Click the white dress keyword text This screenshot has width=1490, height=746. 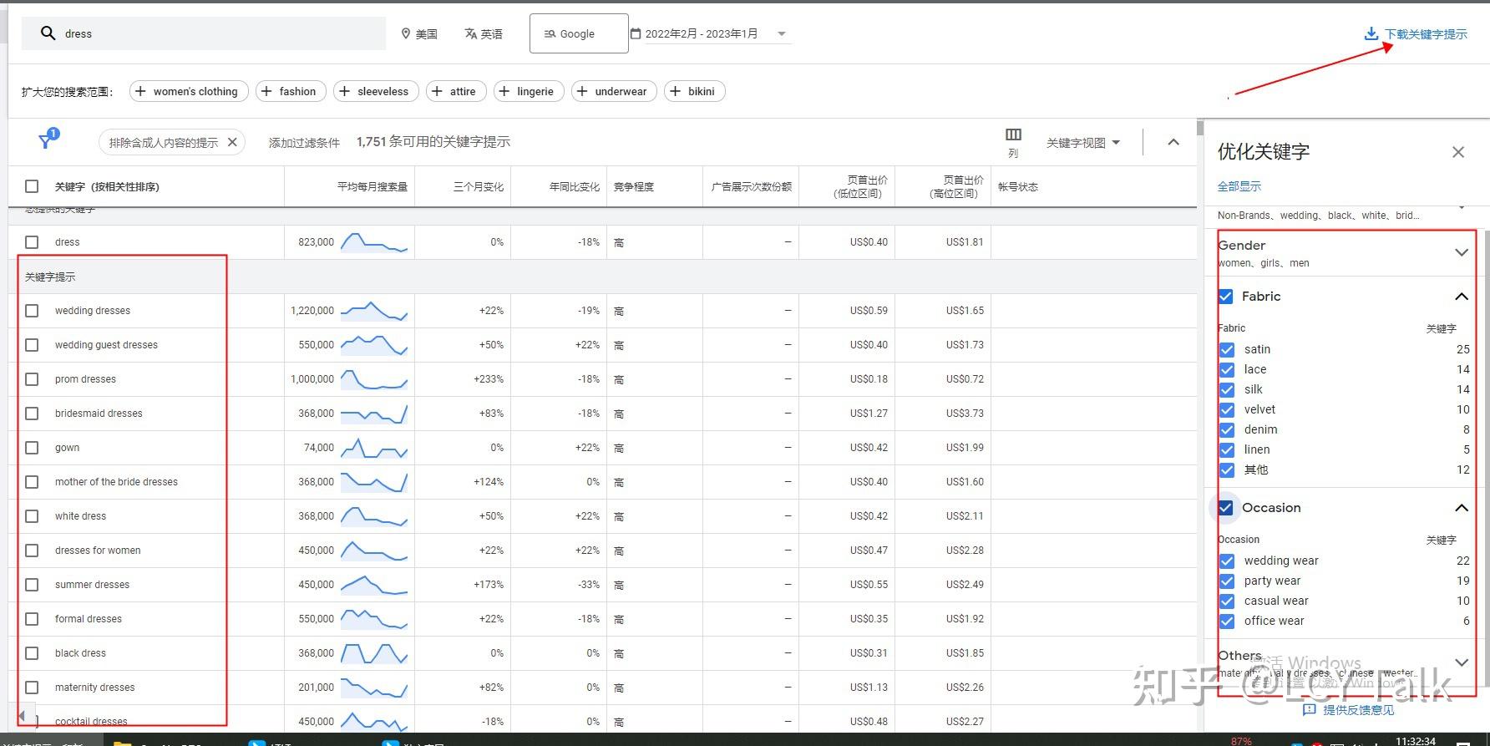[x=81, y=516]
